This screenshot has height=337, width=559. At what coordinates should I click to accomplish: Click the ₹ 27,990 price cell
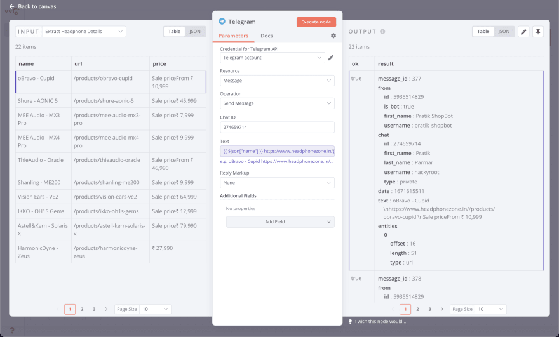click(x=178, y=252)
